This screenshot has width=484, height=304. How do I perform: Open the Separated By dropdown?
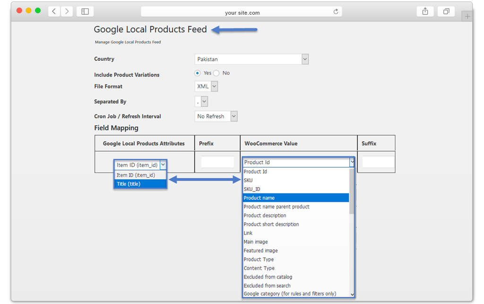(x=201, y=102)
